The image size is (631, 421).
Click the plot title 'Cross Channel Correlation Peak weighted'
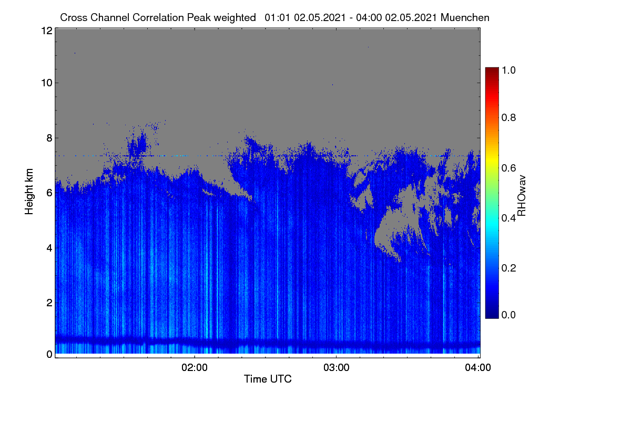[x=158, y=17]
